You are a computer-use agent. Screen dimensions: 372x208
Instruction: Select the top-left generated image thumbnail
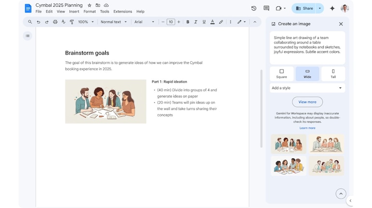click(288, 143)
